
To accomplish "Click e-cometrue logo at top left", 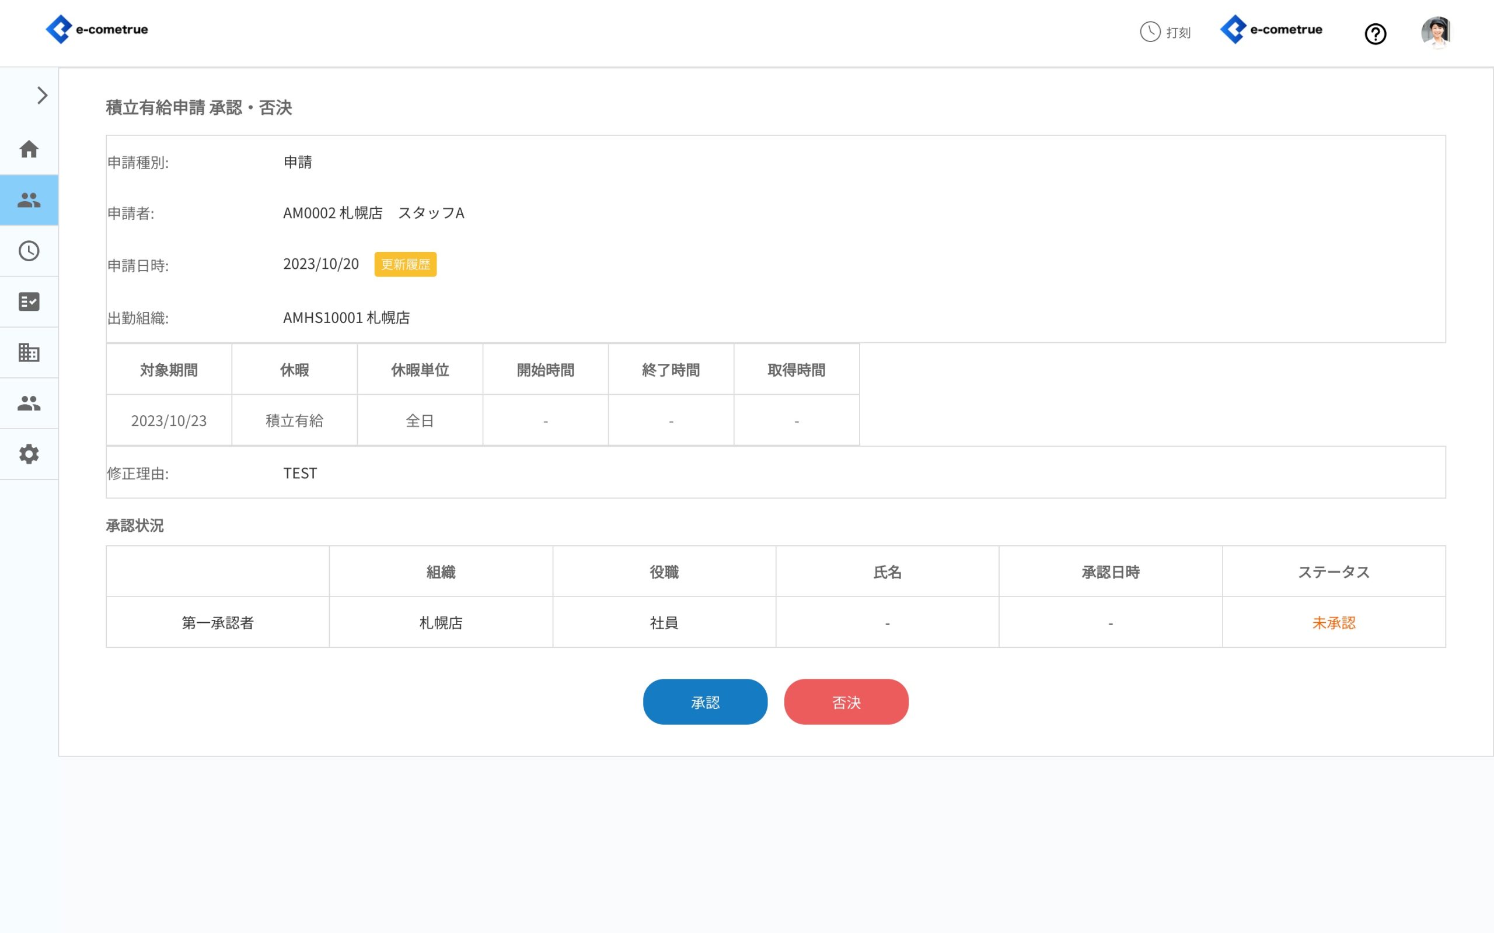I will 97,29.
